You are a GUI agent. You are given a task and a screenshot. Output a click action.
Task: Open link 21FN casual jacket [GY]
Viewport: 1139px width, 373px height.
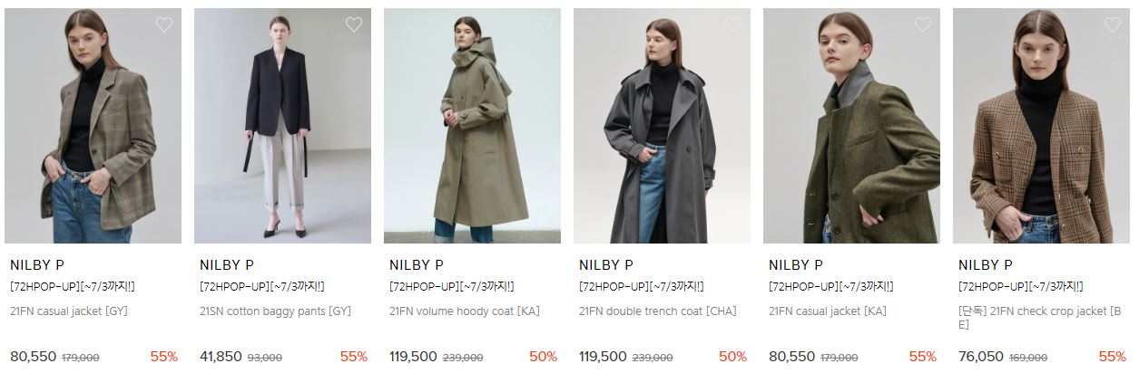[x=68, y=311]
